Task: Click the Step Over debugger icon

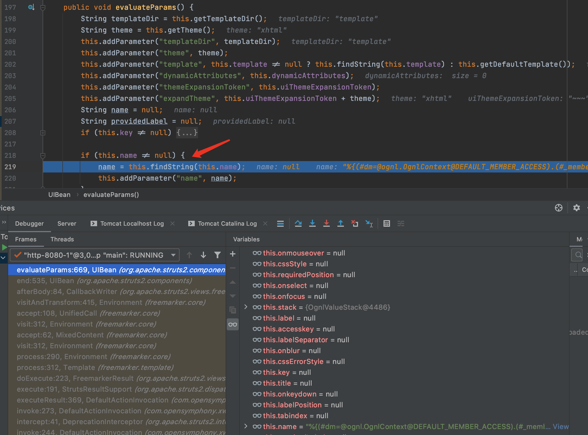Action: click(298, 223)
